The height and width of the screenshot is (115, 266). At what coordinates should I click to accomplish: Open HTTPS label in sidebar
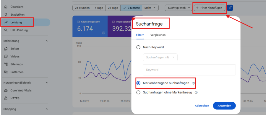(x=15, y=98)
